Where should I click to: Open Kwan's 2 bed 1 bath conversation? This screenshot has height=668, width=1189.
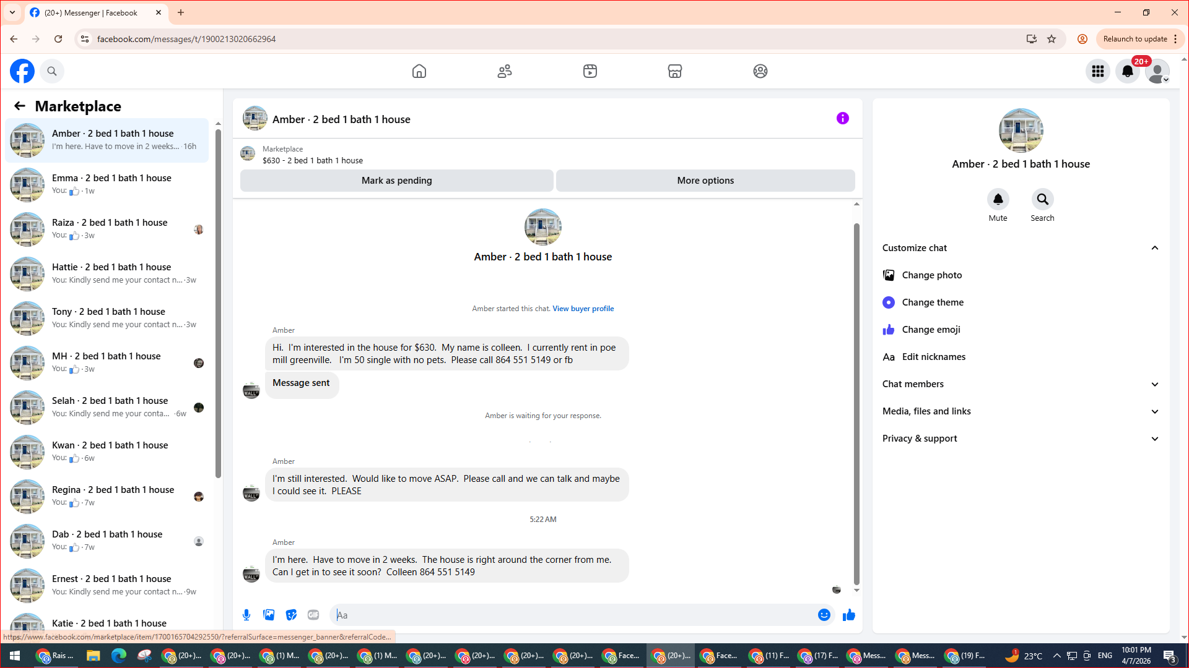107,452
